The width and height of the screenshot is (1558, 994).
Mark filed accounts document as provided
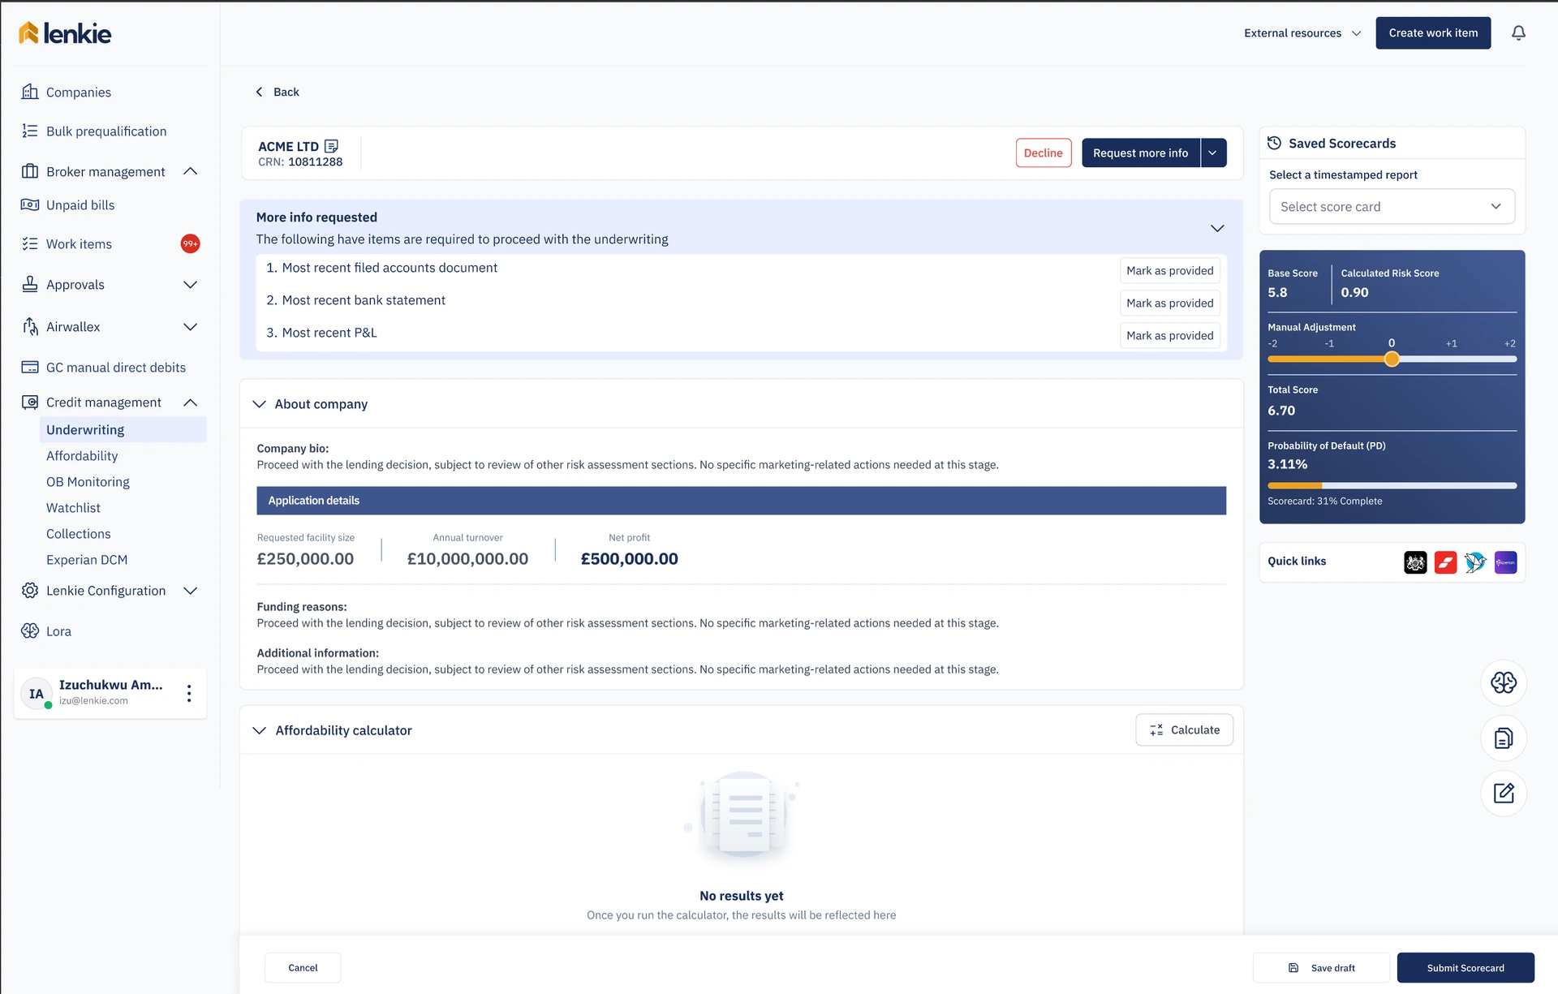[x=1169, y=270]
